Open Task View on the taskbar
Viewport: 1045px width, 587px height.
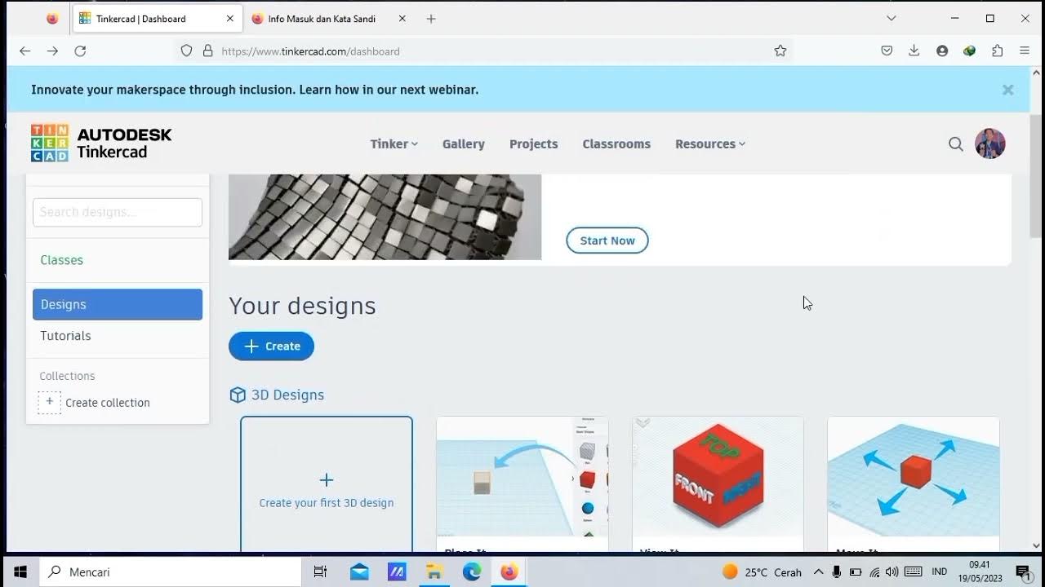click(x=320, y=572)
